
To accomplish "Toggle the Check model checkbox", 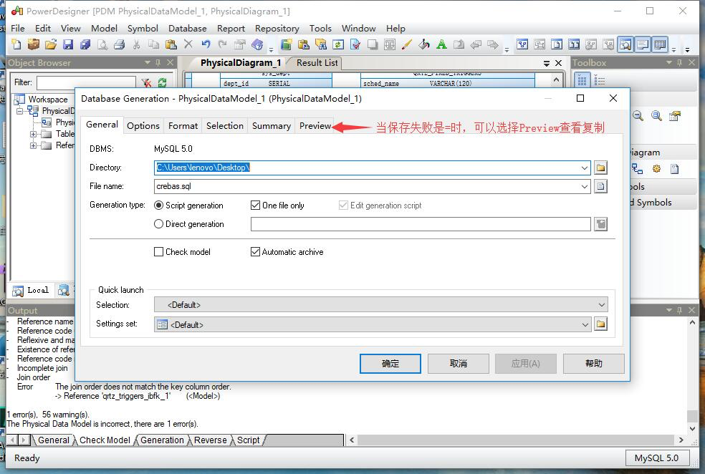I will [159, 251].
